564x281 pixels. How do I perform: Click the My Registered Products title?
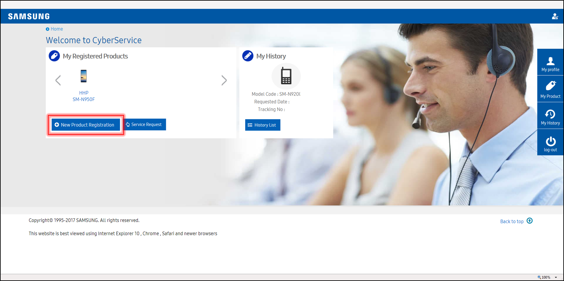95,56
